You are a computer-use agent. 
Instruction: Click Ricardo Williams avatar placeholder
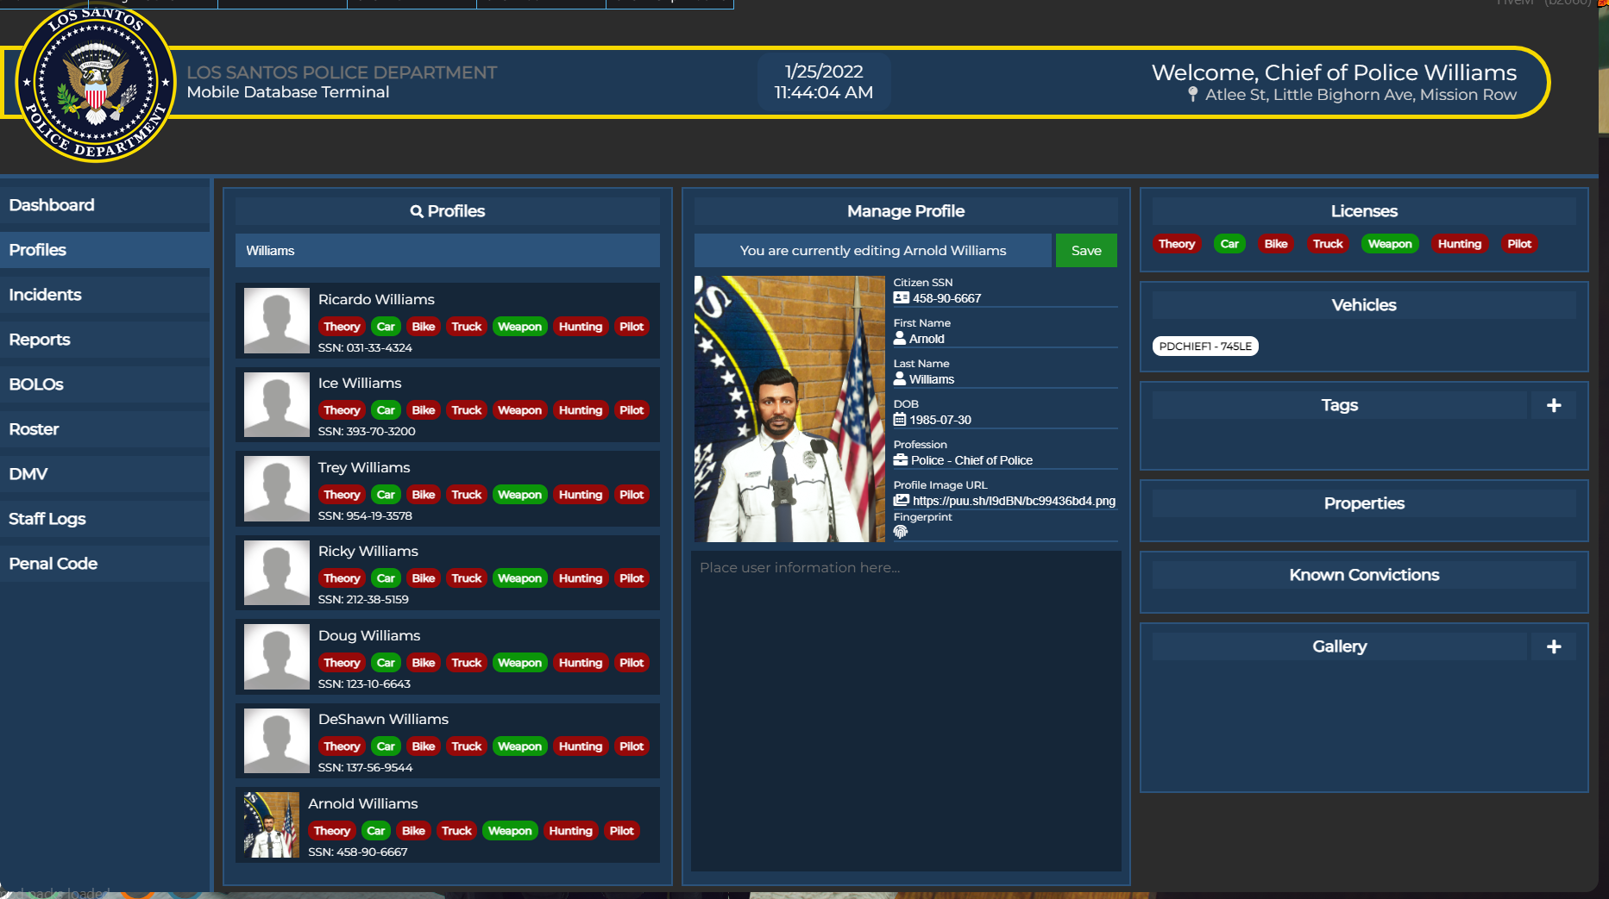[x=277, y=321]
